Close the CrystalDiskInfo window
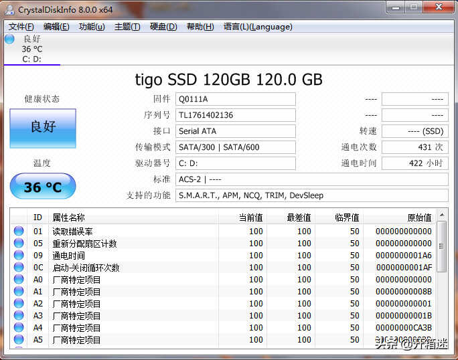The width and height of the screenshot is (458, 360). point(439,7)
